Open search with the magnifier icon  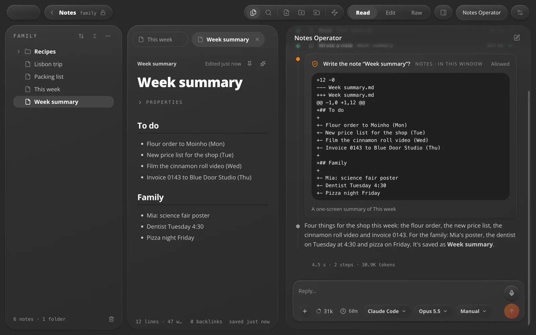tap(268, 13)
